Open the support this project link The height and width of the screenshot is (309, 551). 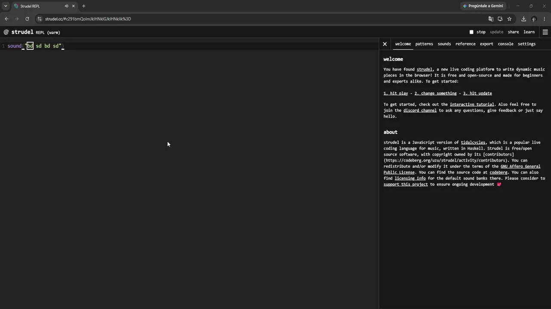[x=406, y=185]
